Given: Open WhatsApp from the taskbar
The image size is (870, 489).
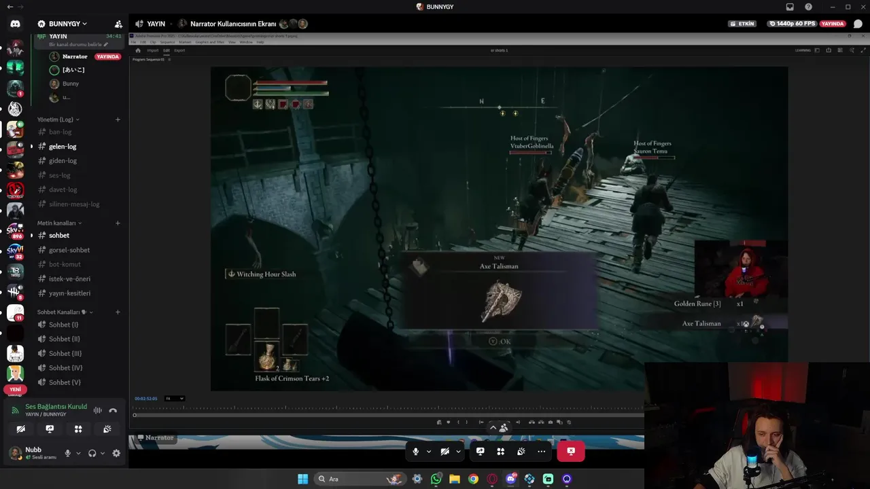Looking at the screenshot, I should tap(436, 479).
